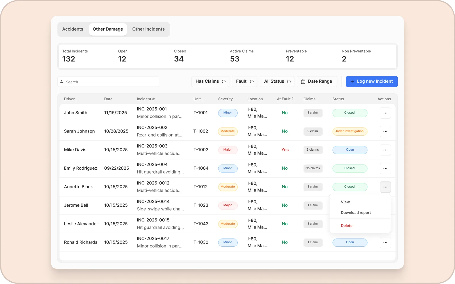Click the Total Incidents value 132
Viewport: 455px width, 284px height.
[69, 59]
